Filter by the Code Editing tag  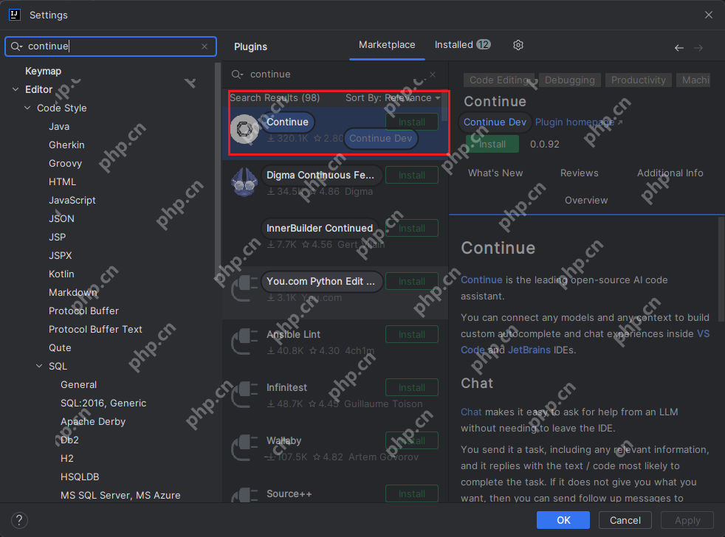499,80
